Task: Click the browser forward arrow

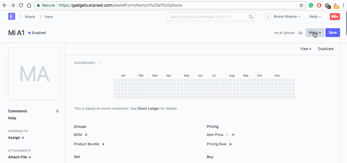Action: 13,5
